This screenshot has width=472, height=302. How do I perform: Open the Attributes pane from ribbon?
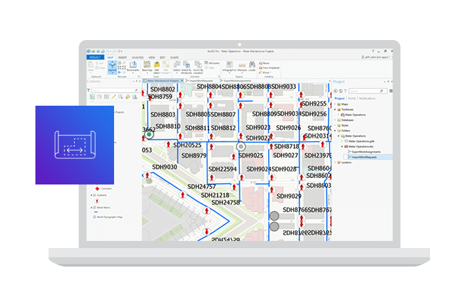[212, 63]
